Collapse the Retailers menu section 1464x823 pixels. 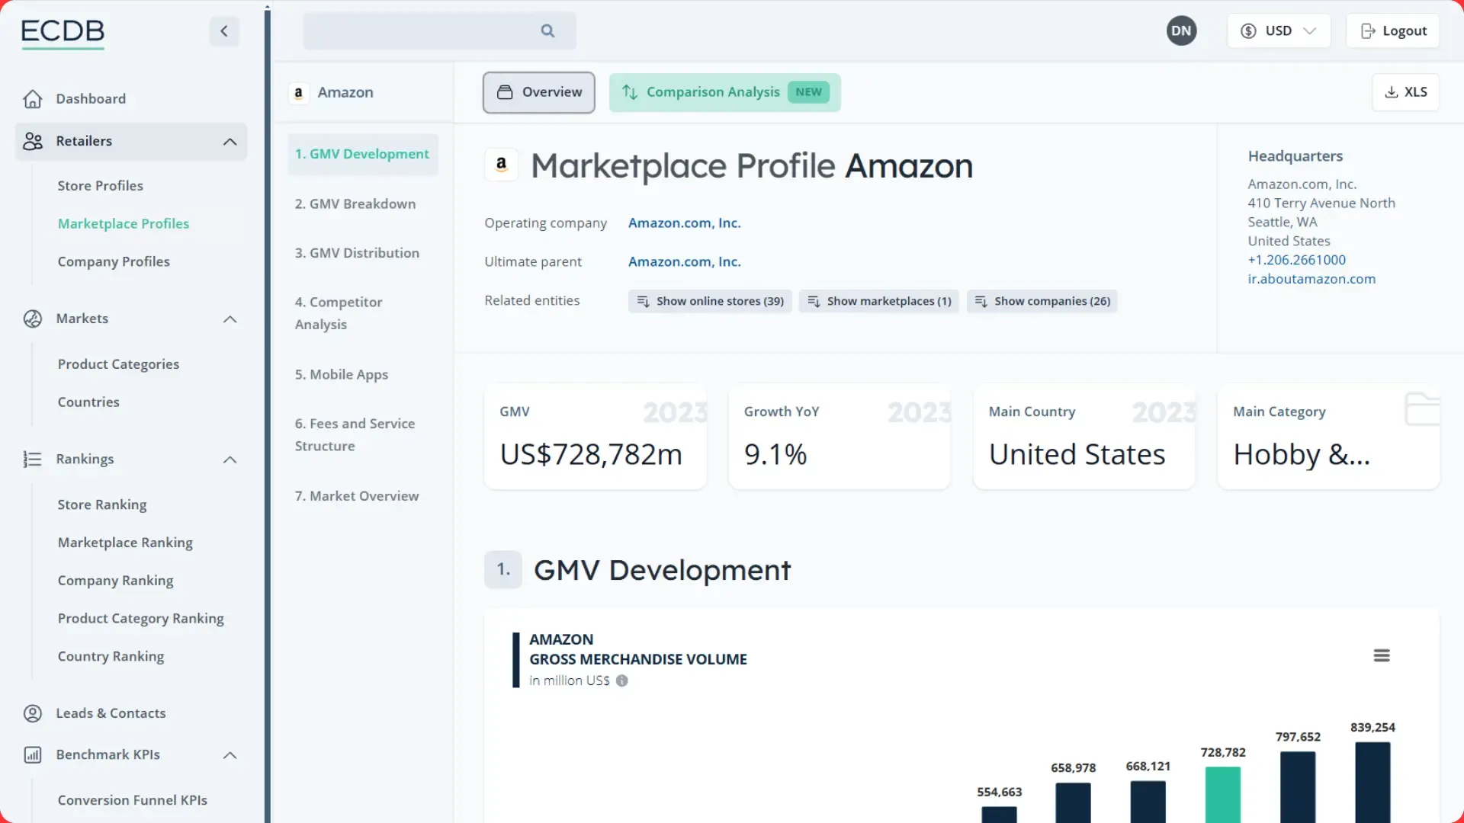230,142
